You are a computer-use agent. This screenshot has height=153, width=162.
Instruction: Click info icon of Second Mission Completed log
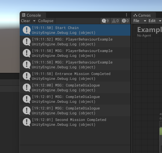point(27,122)
